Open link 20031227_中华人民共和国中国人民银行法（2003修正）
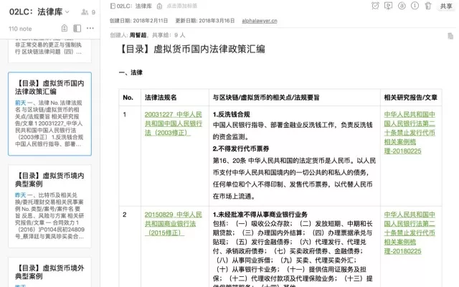 (x=174, y=123)
